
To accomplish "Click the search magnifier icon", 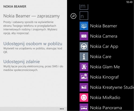I will pyautogui.click(x=73, y=16).
